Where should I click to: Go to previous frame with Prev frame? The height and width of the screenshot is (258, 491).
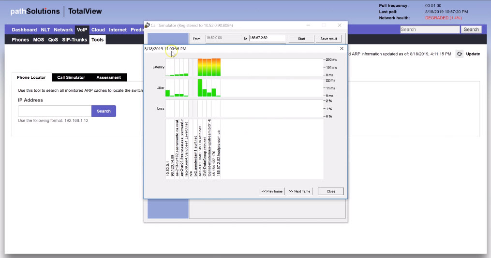pyautogui.click(x=272, y=191)
